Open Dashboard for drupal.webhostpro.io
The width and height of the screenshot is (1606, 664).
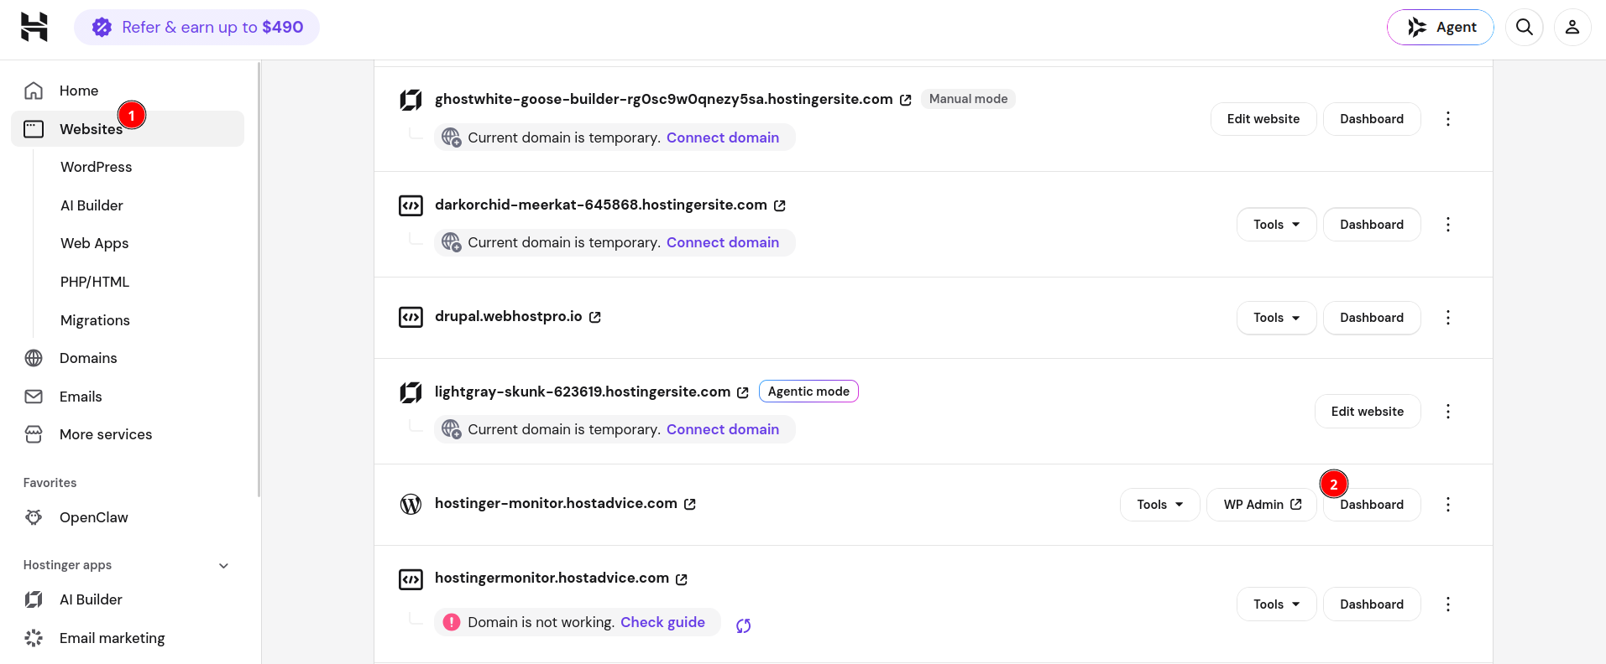(x=1372, y=318)
